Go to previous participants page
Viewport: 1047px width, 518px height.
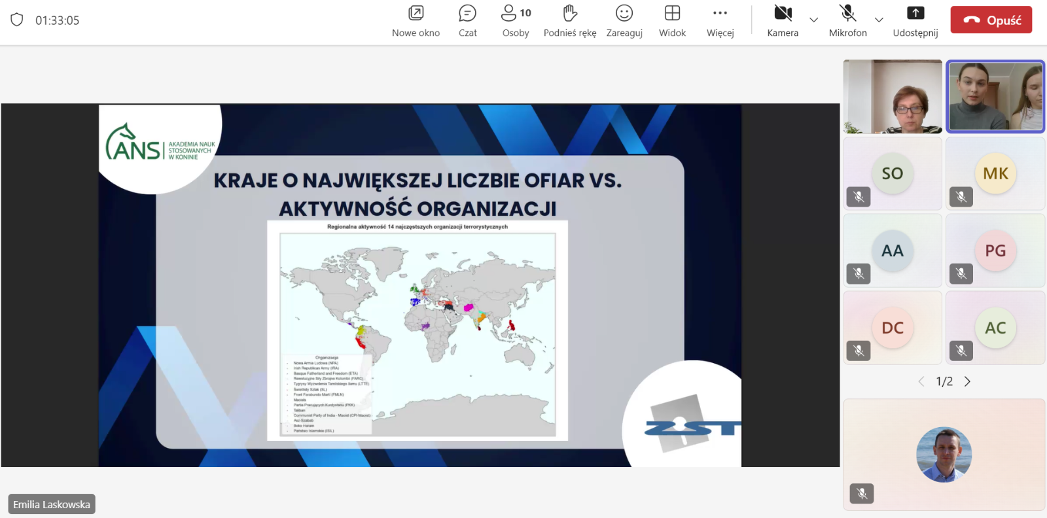coord(921,381)
